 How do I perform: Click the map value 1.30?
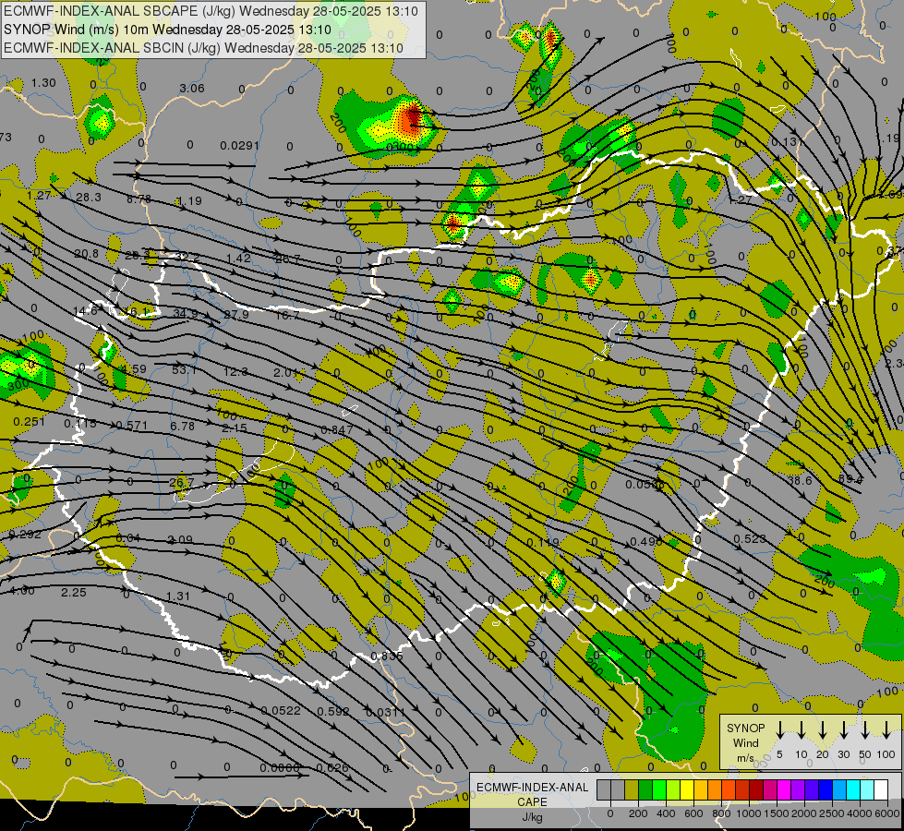coord(43,82)
